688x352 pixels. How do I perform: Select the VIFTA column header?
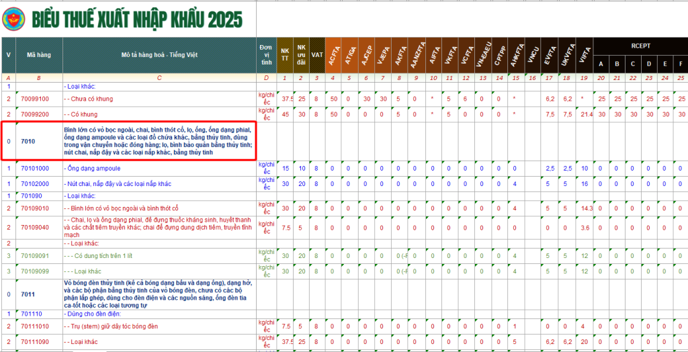pos(585,54)
